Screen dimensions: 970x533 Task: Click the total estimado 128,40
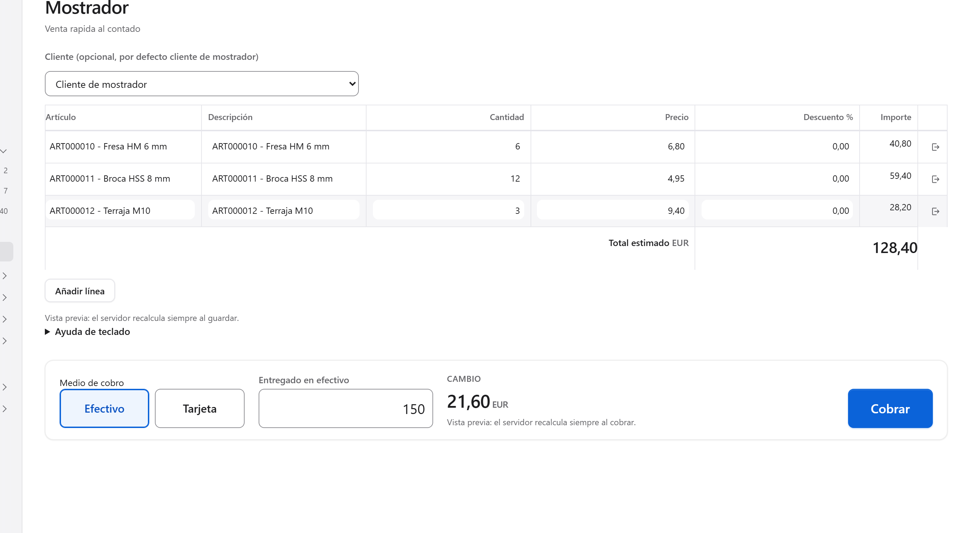895,248
